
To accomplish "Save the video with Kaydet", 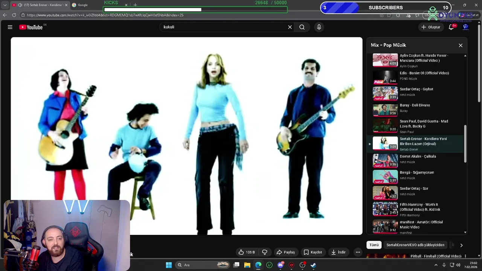I will [313, 252].
